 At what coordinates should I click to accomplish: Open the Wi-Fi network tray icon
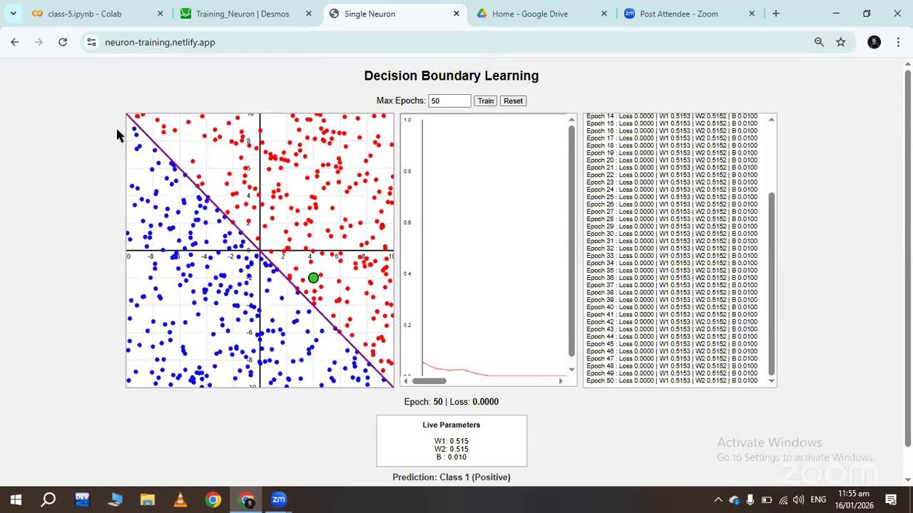783,499
